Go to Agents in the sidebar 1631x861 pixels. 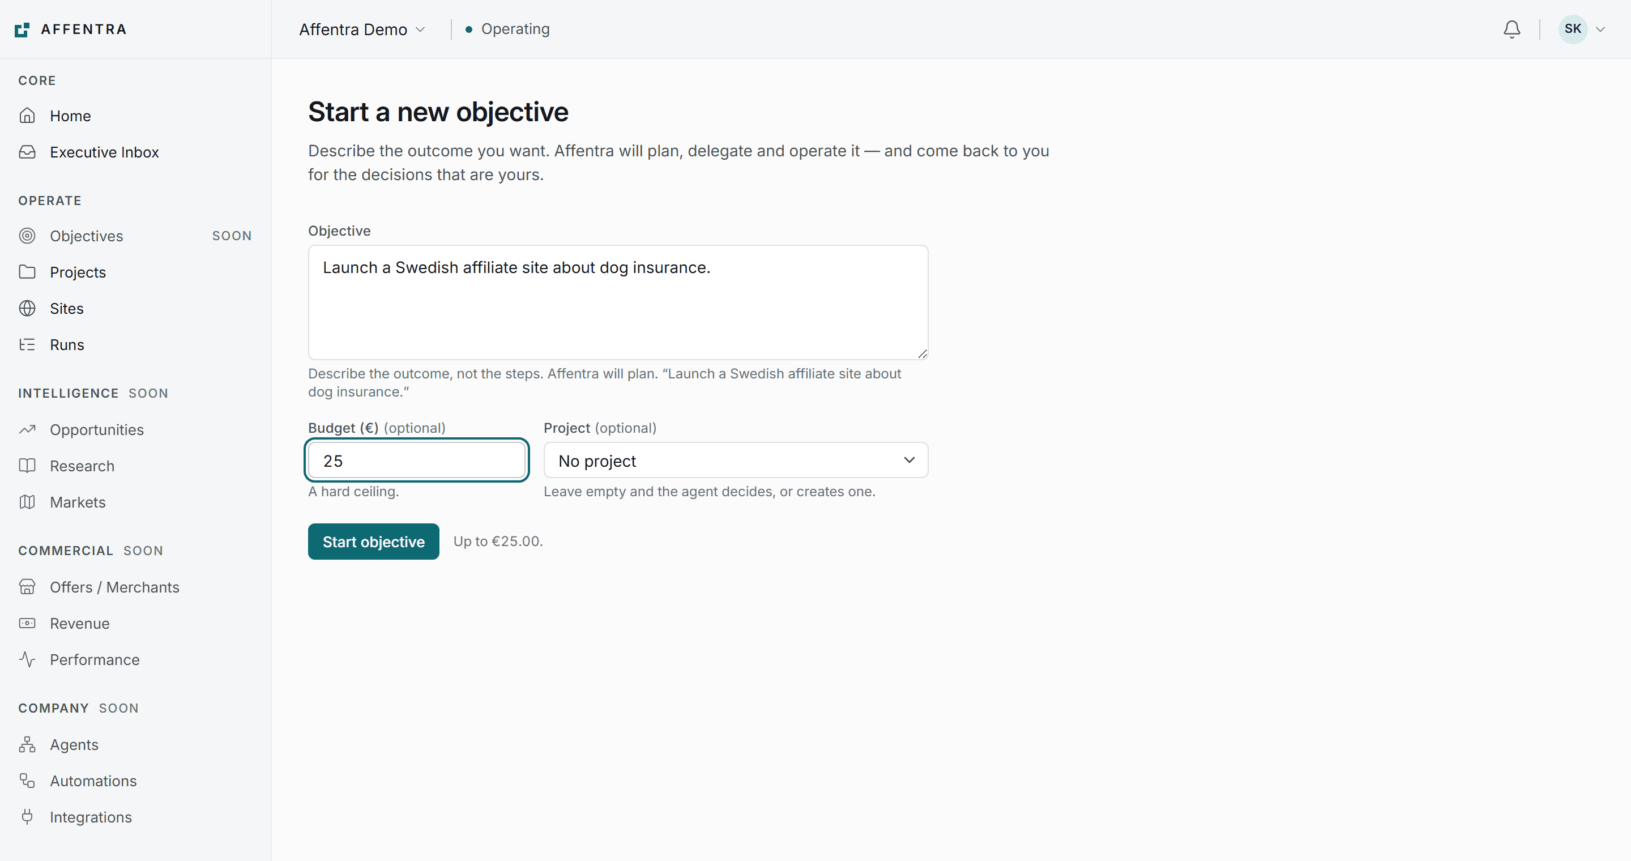pyautogui.click(x=135, y=744)
